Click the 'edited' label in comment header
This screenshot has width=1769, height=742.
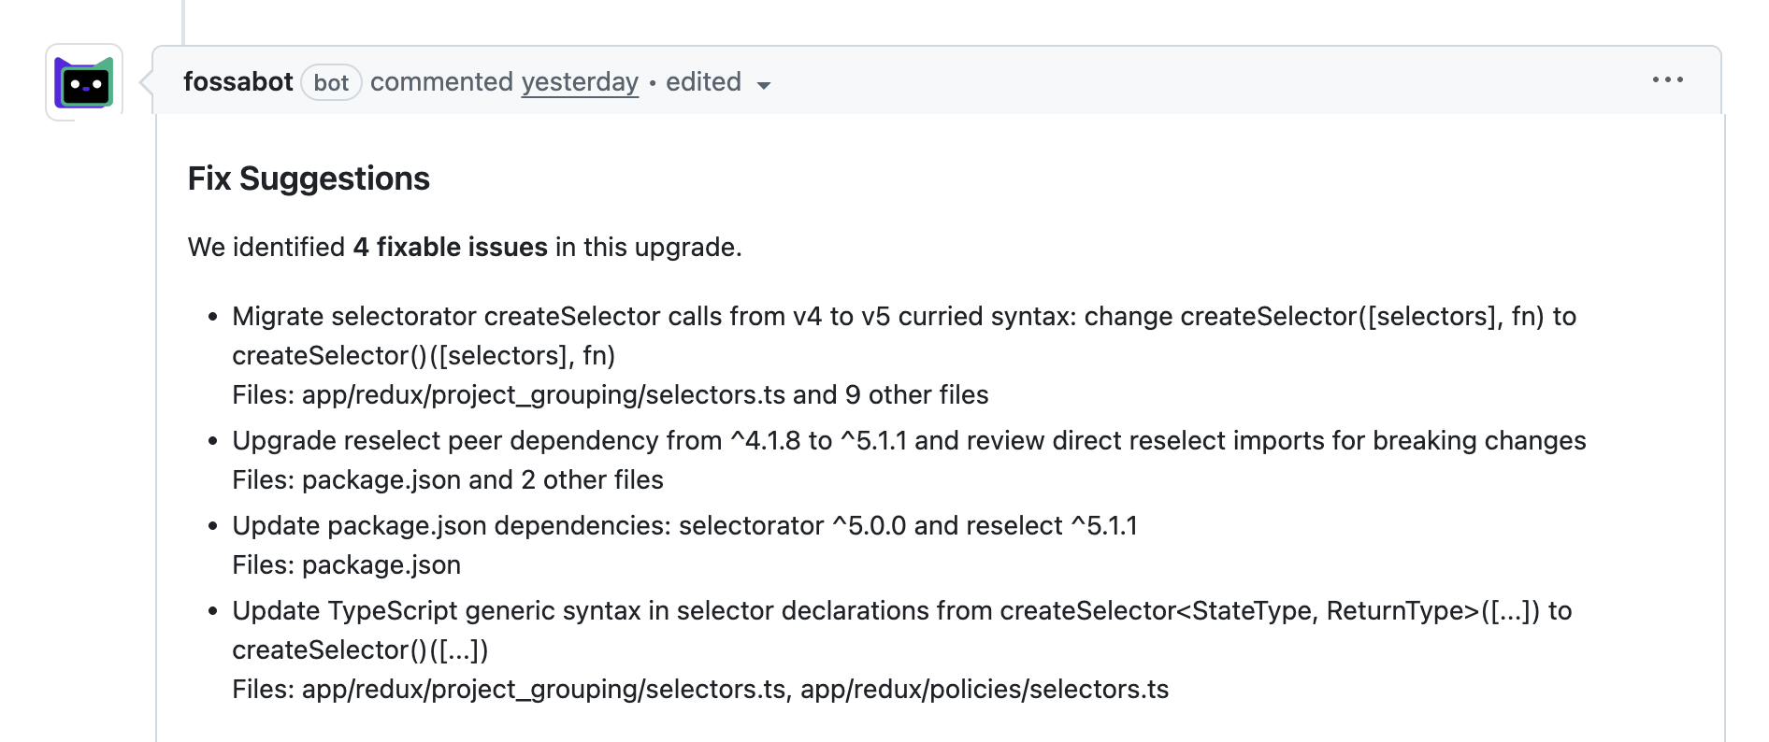click(x=703, y=82)
